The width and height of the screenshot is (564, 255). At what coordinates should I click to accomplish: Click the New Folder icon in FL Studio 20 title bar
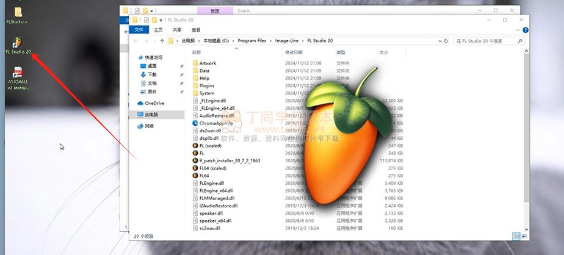point(154,20)
